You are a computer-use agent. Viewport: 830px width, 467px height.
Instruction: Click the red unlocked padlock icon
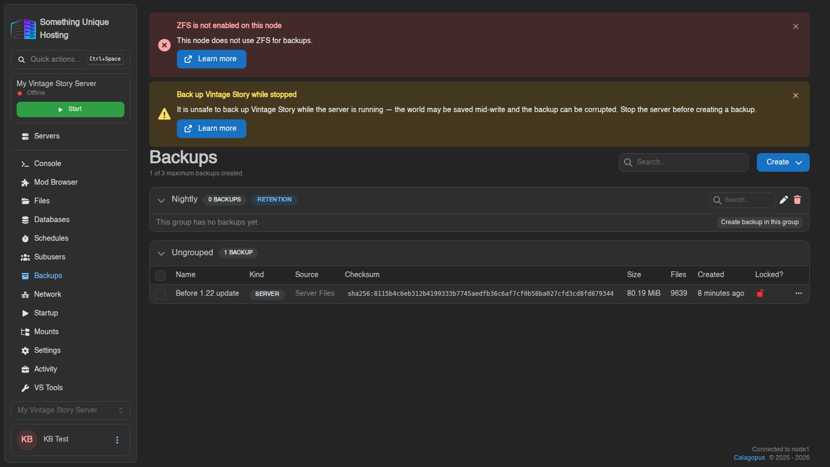pyautogui.click(x=760, y=293)
